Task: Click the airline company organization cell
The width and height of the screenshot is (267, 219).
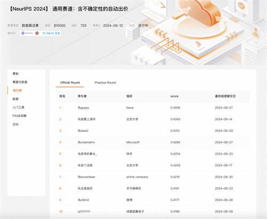Action: (x=137, y=177)
